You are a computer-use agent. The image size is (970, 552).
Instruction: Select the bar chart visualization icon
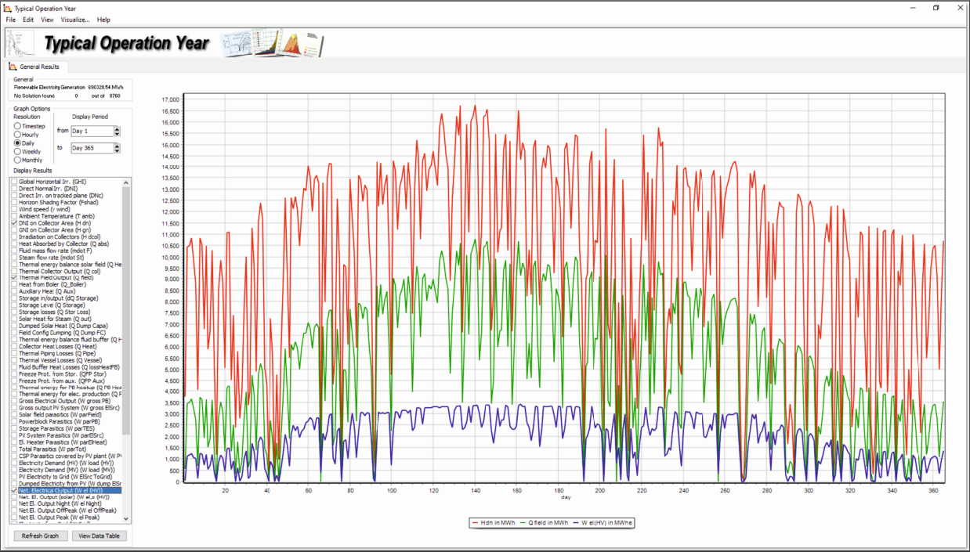(x=265, y=45)
